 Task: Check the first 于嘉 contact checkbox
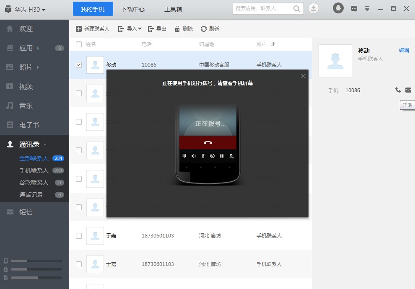[x=79, y=235]
